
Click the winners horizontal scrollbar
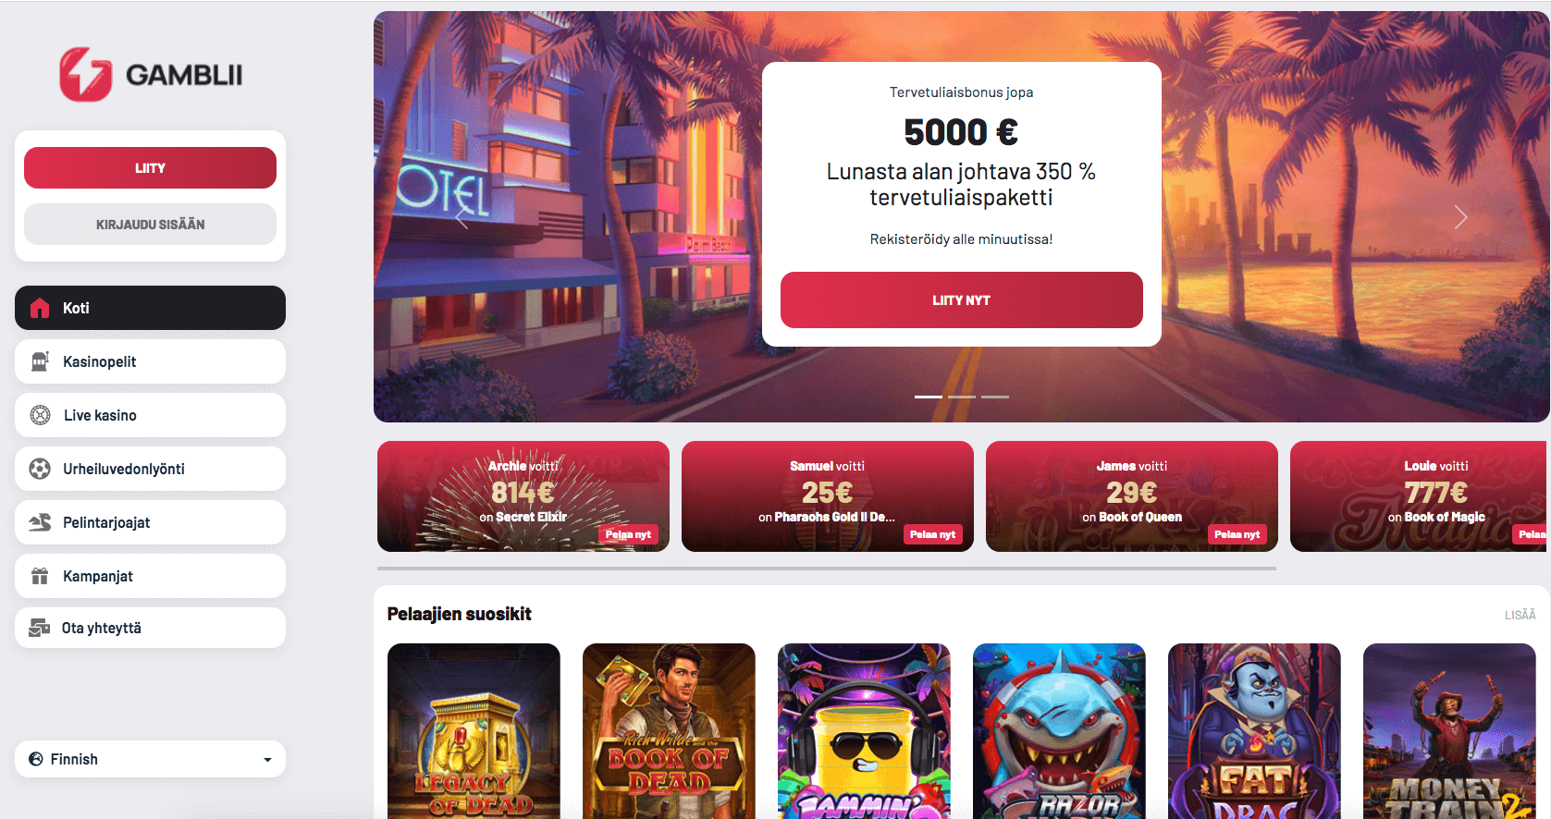click(x=827, y=568)
